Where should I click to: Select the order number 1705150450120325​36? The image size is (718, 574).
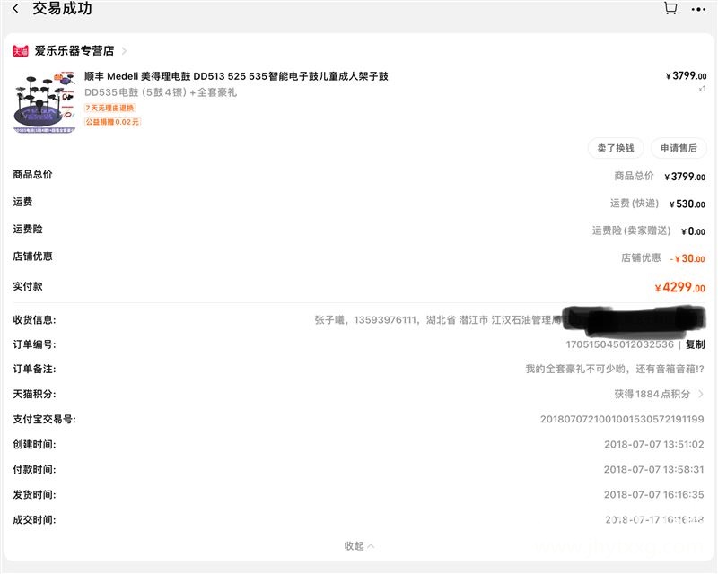point(619,344)
